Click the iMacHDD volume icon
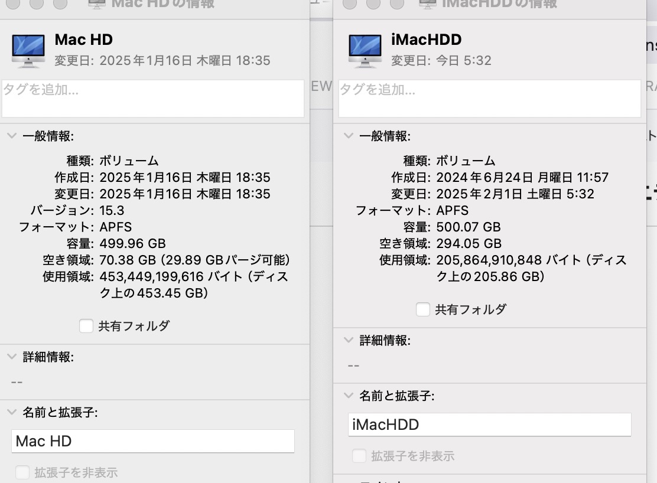The height and width of the screenshot is (483, 657). coord(365,51)
